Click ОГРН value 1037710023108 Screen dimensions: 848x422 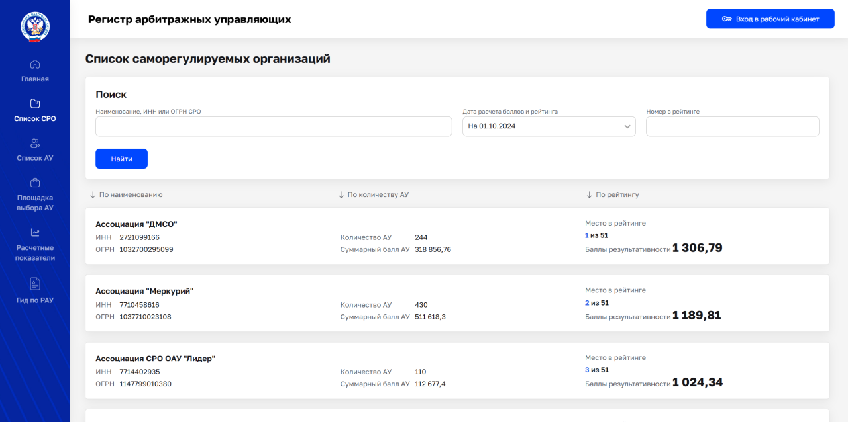[x=145, y=317]
